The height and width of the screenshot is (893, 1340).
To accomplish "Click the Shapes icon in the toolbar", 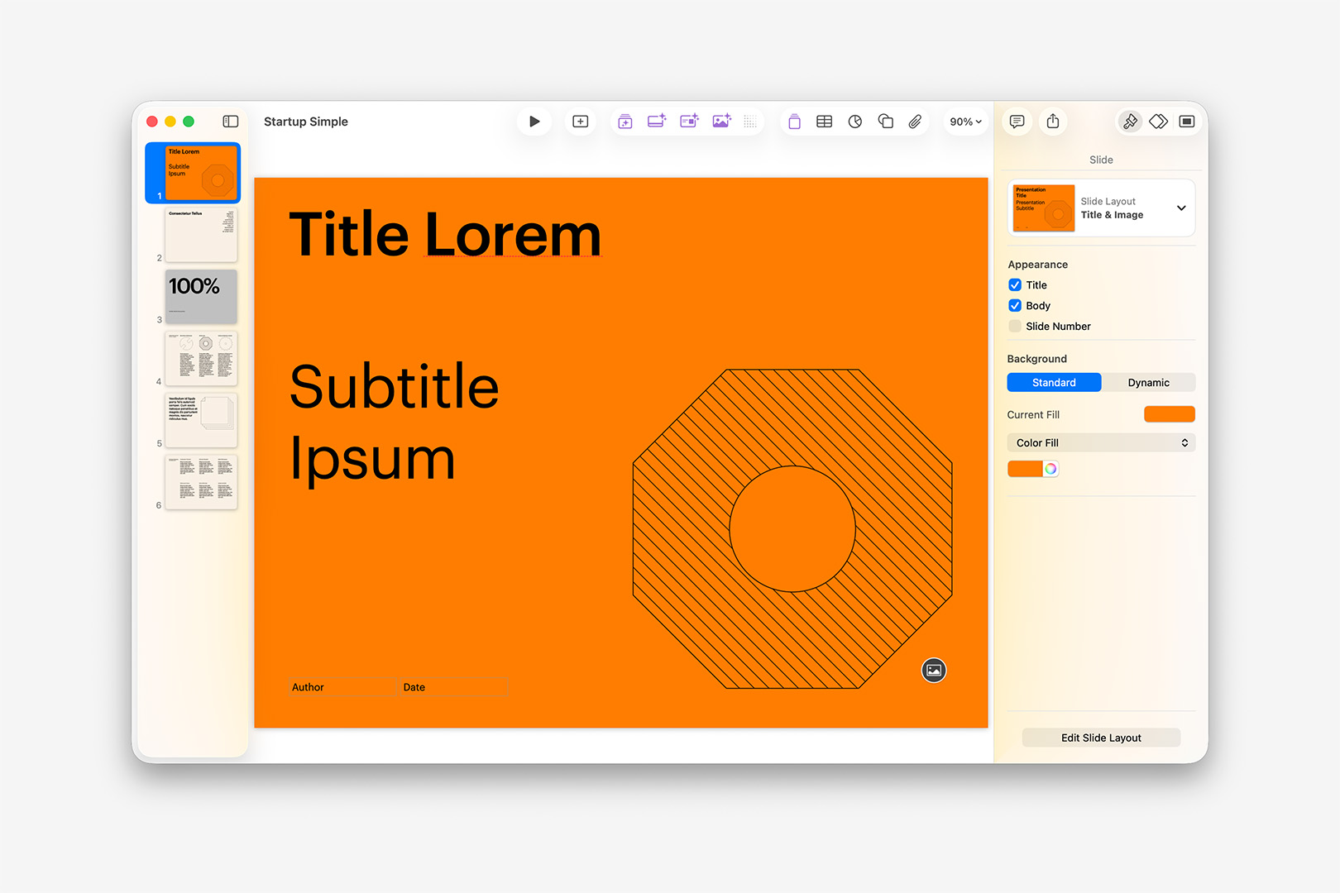I will pyautogui.click(x=885, y=121).
